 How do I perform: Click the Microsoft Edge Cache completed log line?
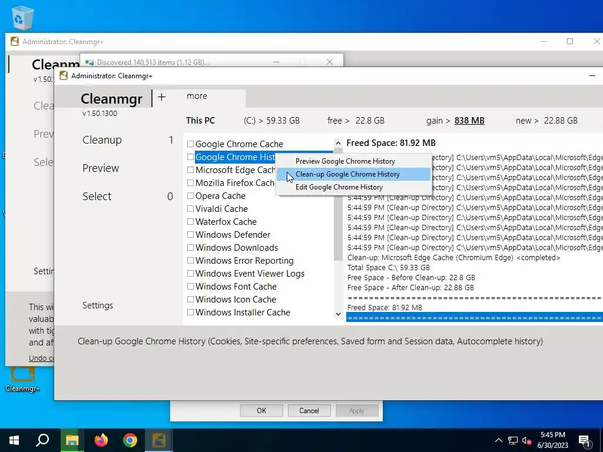click(x=454, y=258)
